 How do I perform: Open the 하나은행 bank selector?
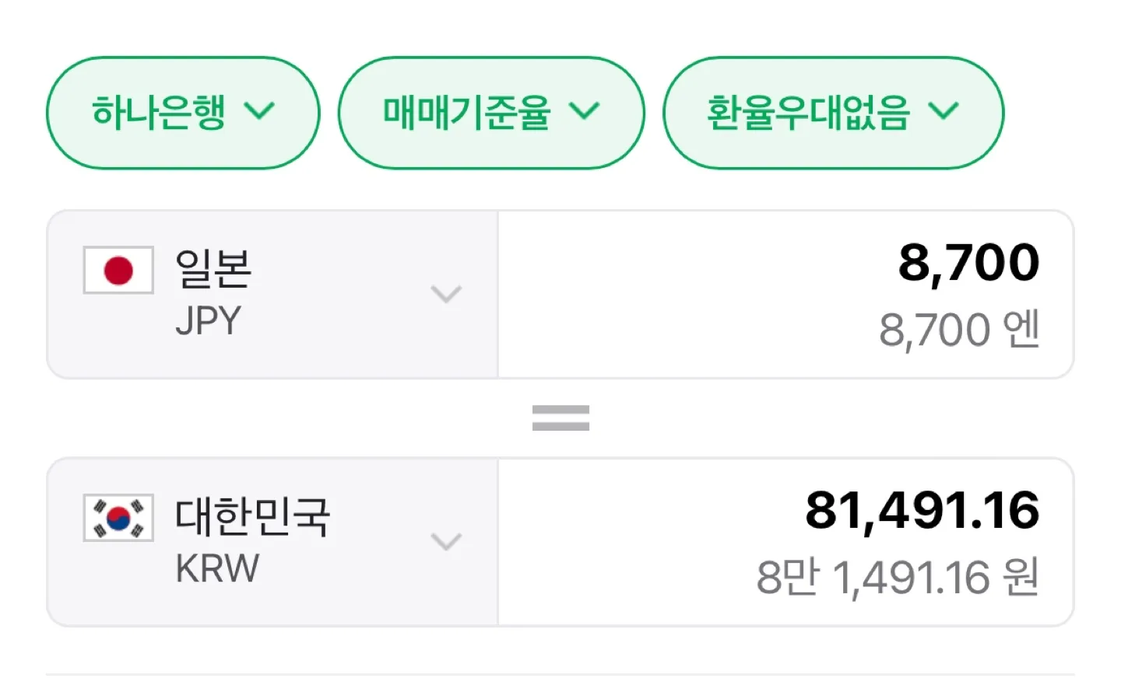click(x=183, y=113)
